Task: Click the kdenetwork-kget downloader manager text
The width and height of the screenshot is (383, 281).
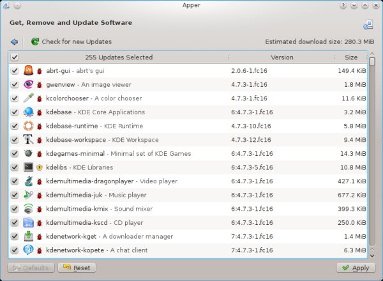Action: click(138, 236)
